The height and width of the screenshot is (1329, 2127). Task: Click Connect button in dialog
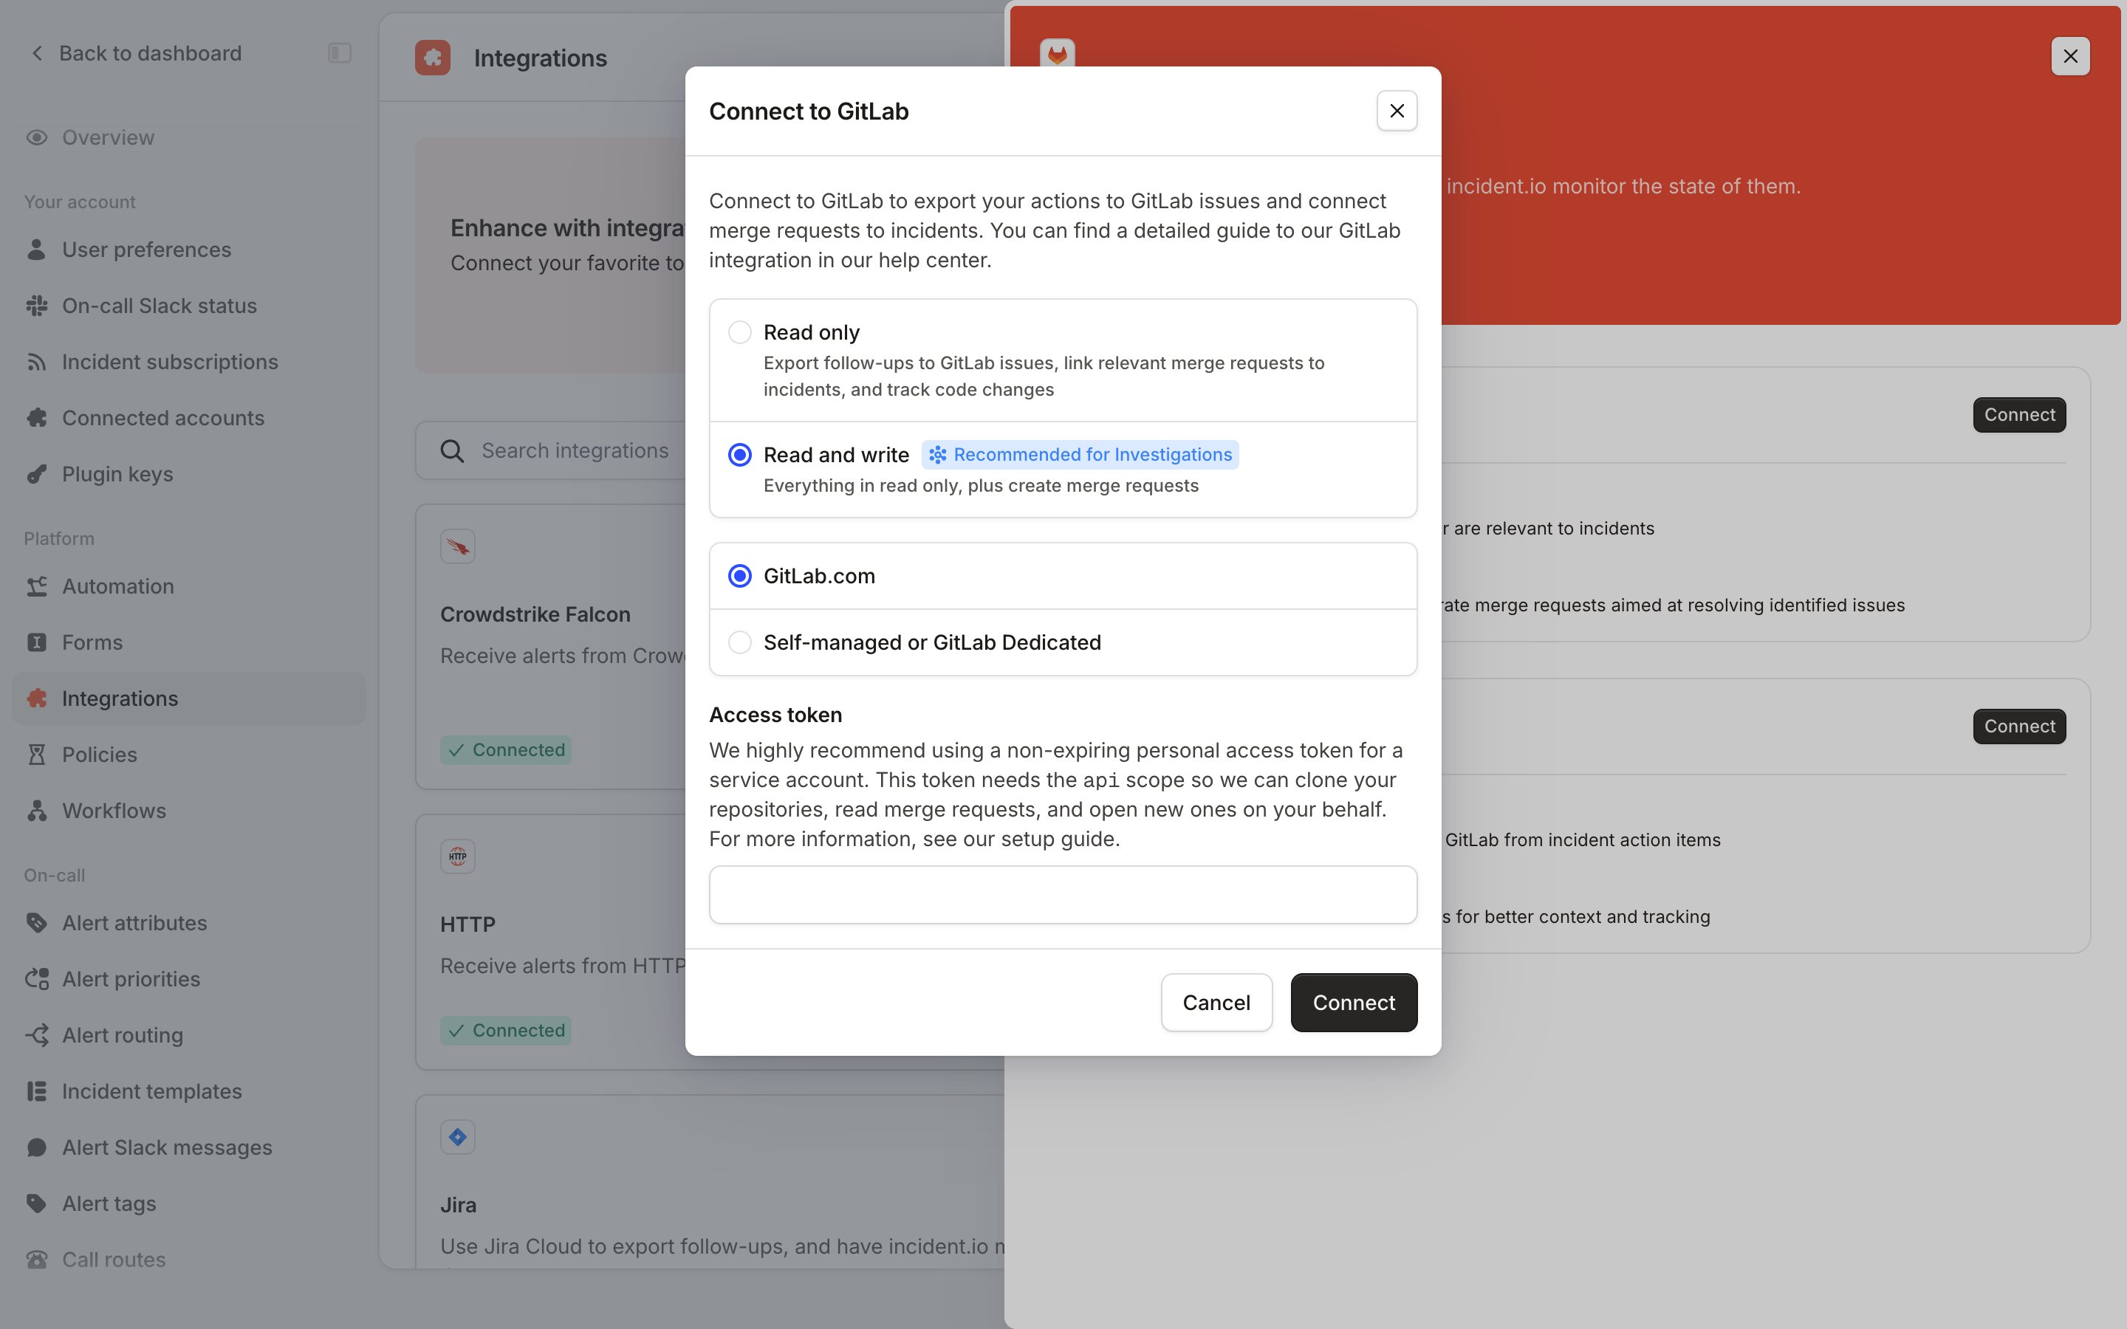(x=1354, y=1003)
